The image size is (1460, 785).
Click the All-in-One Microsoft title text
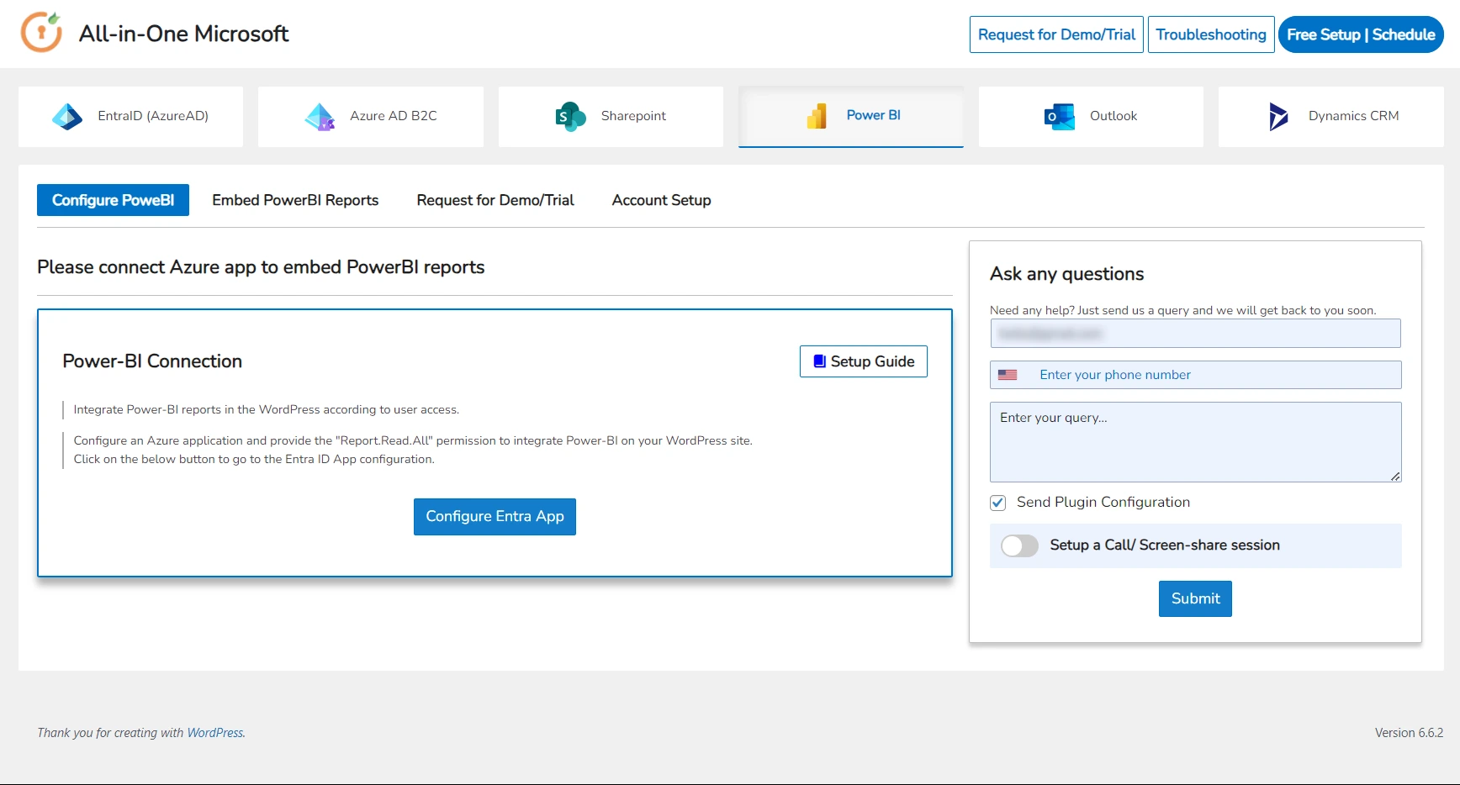(x=183, y=34)
